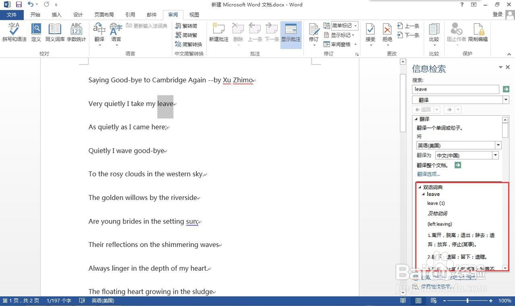The height and width of the screenshot is (306, 515).
Task: Switch to Read Mode view in status bar
Action: coord(403,300)
